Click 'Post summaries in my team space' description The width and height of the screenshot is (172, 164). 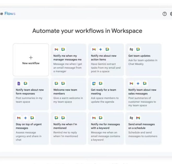29,100
